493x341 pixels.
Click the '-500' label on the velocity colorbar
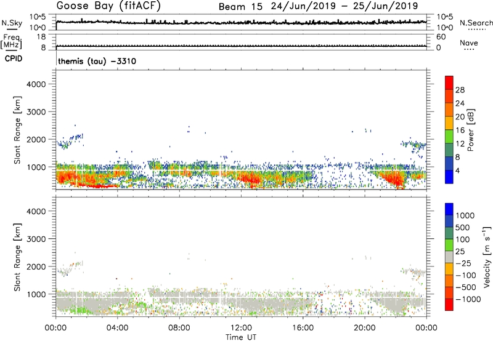pos(466,287)
